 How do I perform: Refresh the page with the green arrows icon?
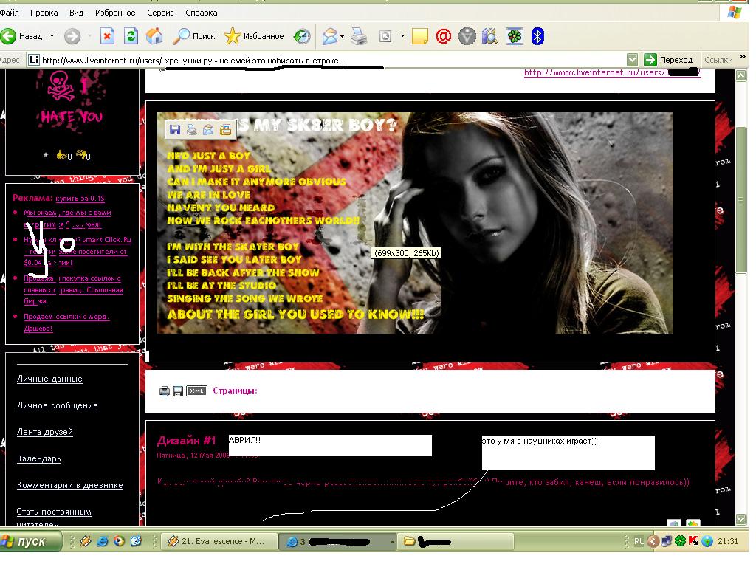tap(131, 36)
